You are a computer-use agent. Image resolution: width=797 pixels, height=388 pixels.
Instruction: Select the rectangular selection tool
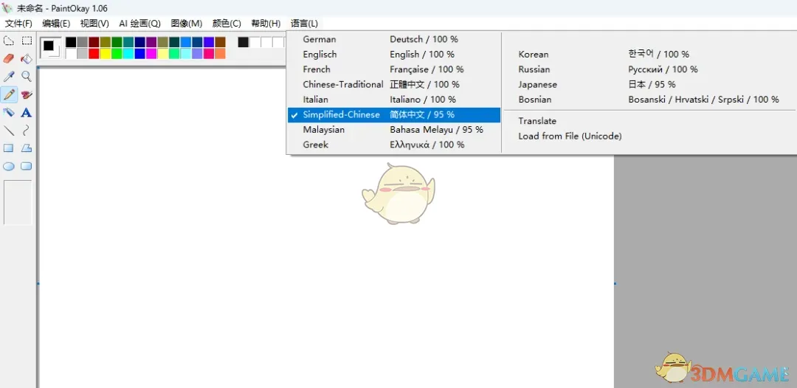click(x=27, y=41)
